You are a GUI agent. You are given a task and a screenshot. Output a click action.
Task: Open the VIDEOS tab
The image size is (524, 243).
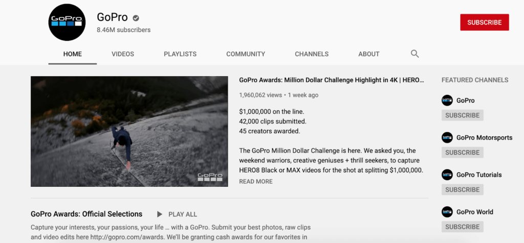pos(123,54)
